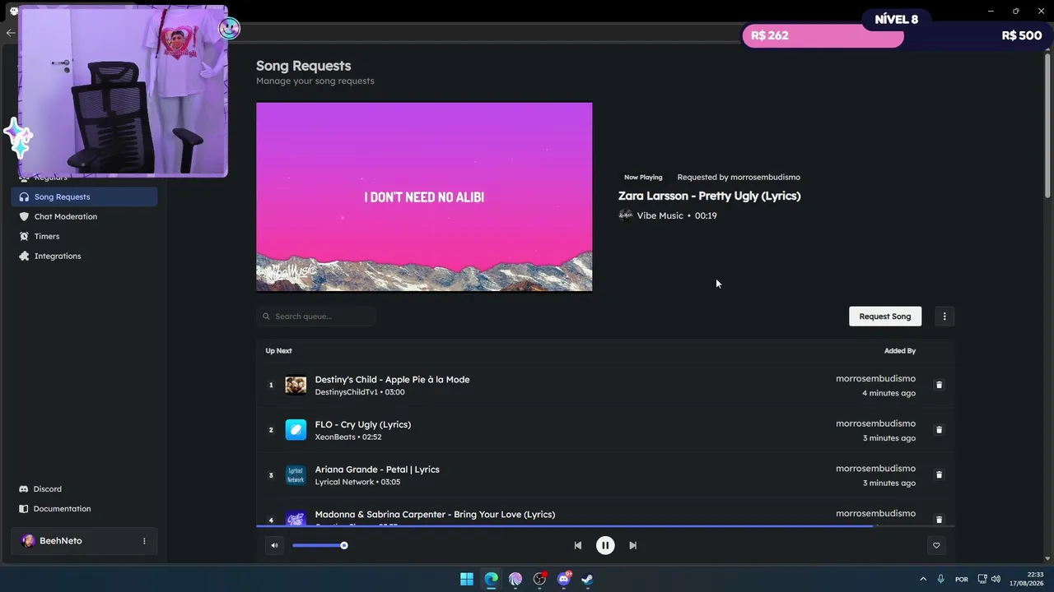Pause the current song
Screen dimensions: 1054x592
click(605, 545)
